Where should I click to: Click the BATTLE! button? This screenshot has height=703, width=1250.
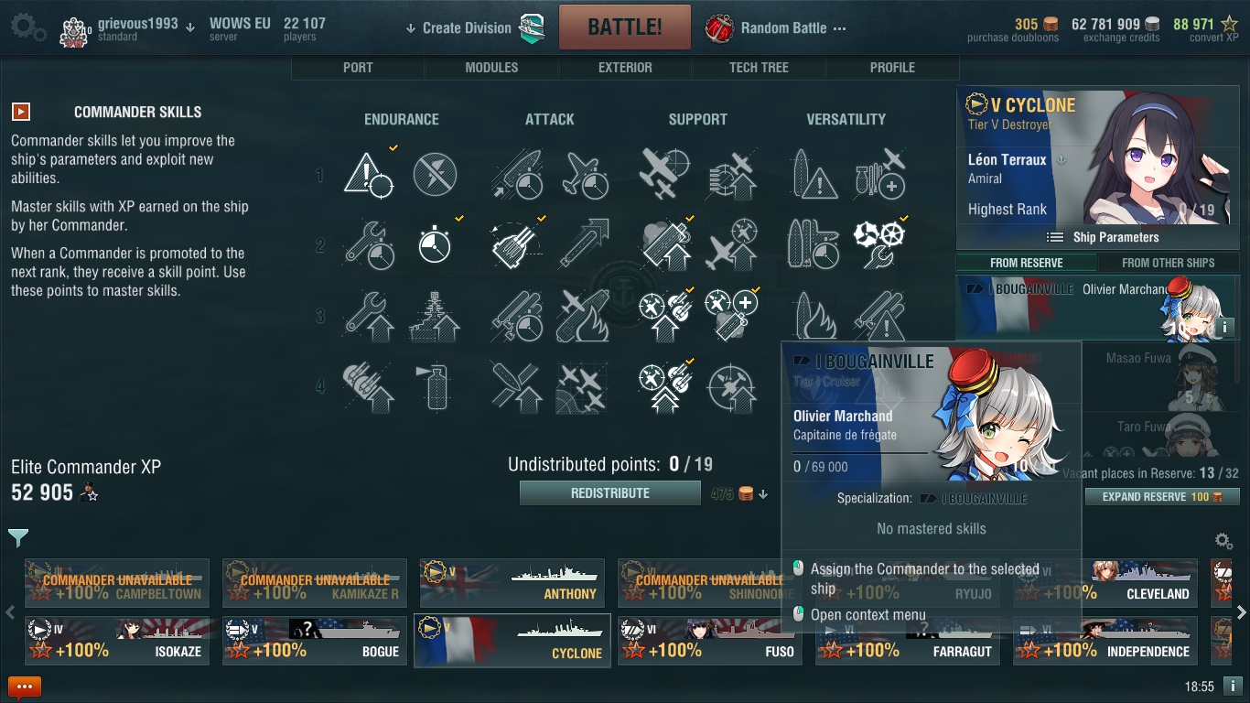[625, 27]
